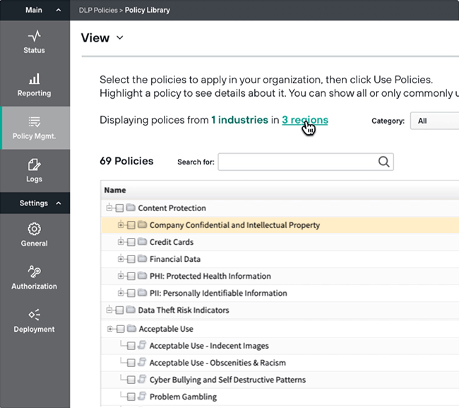Enable the Problem Gambling policy checkbox
Screen dimensions: 459x408
point(131,397)
